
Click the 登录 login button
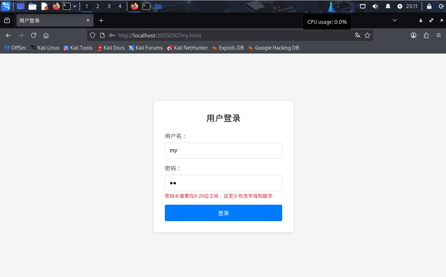click(x=223, y=213)
